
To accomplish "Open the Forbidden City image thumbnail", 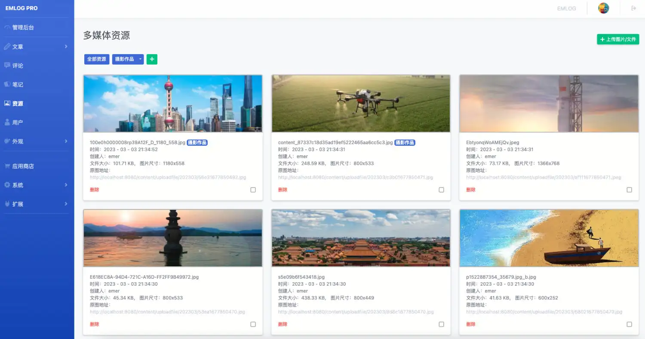I will tap(361, 238).
